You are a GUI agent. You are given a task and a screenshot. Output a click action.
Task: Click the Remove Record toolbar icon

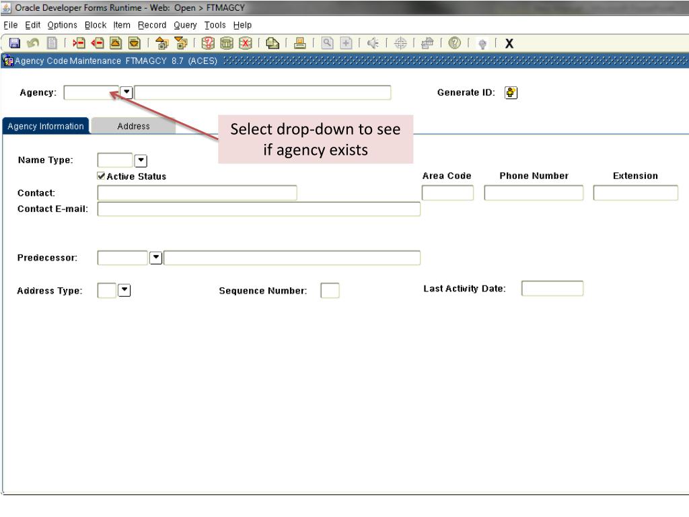coord(98,43)
